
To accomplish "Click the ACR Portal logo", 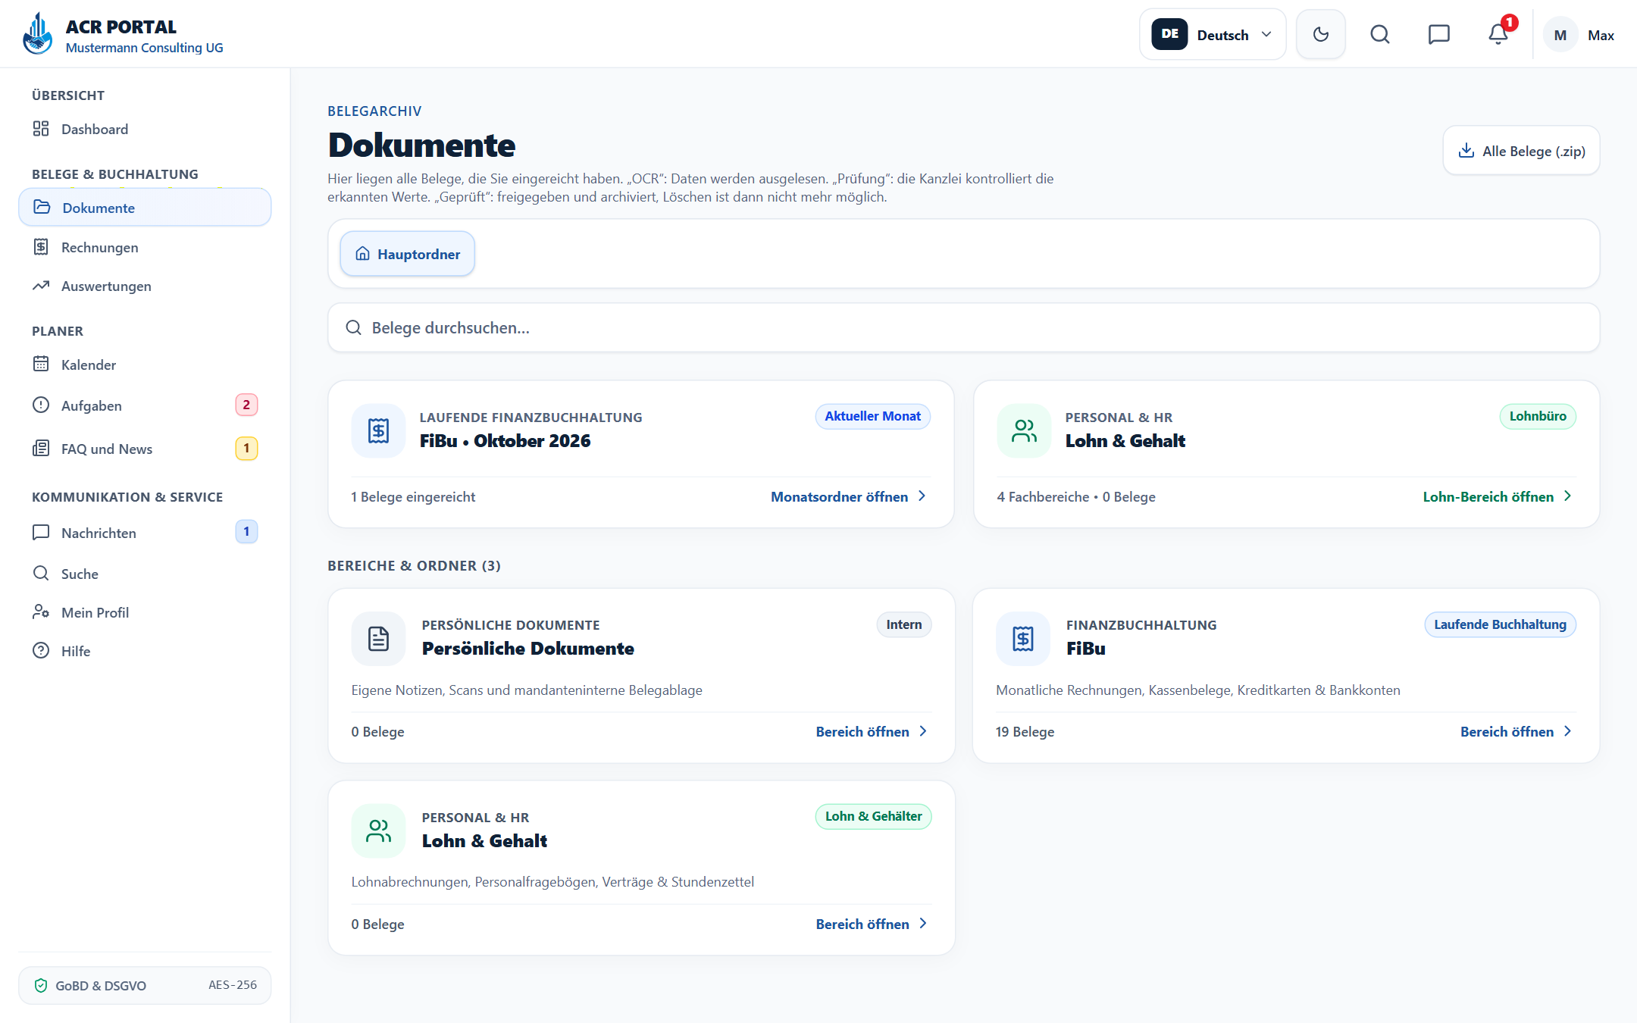I will click(37, 34).
